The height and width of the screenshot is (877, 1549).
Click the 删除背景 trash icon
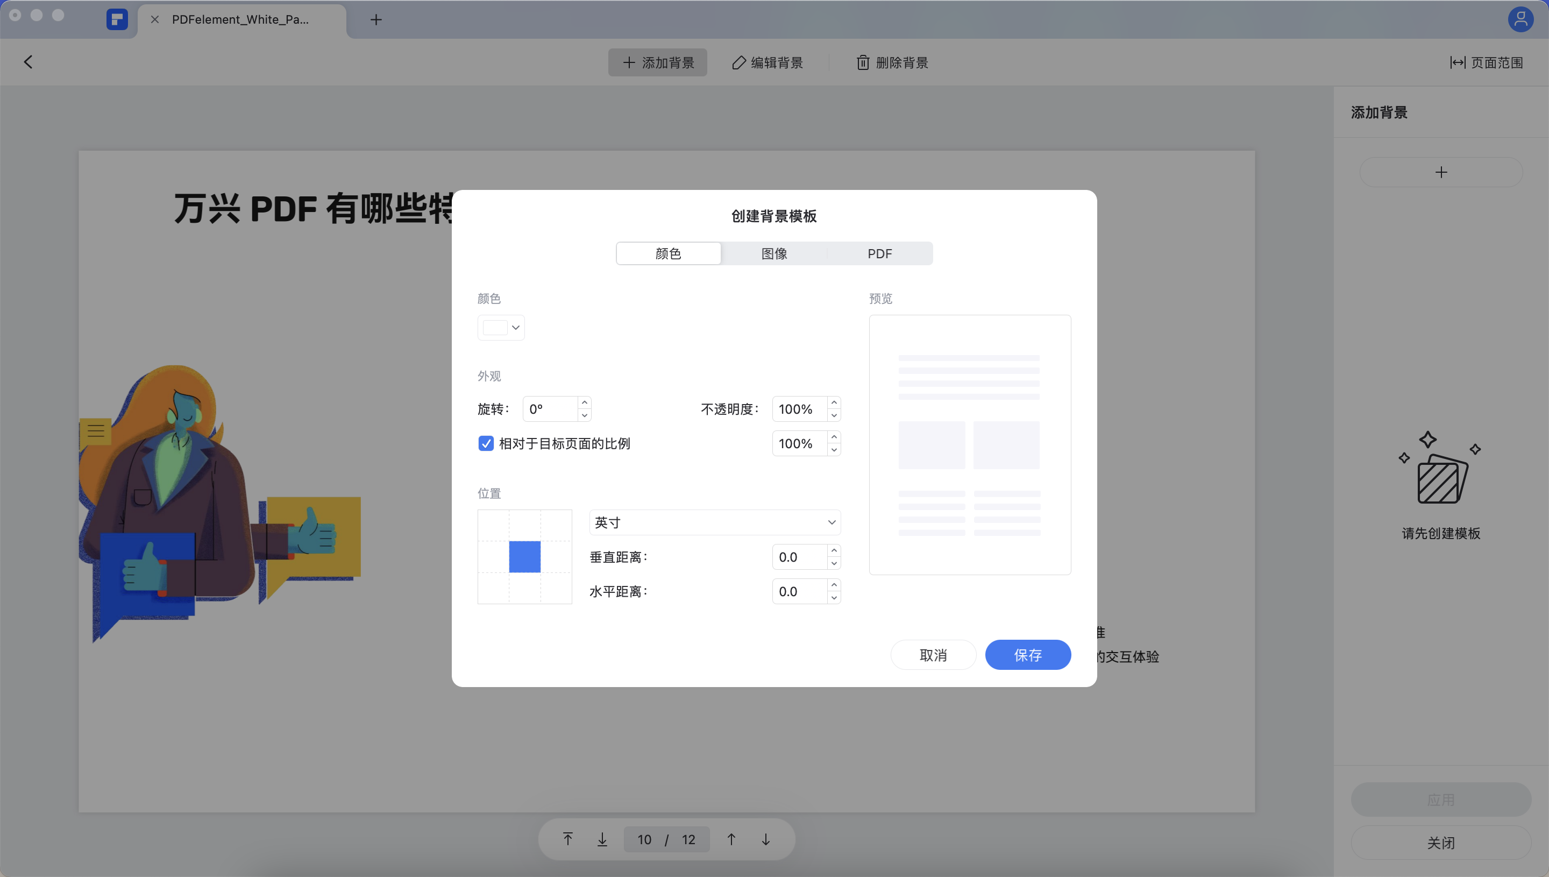tap(863, 62)
